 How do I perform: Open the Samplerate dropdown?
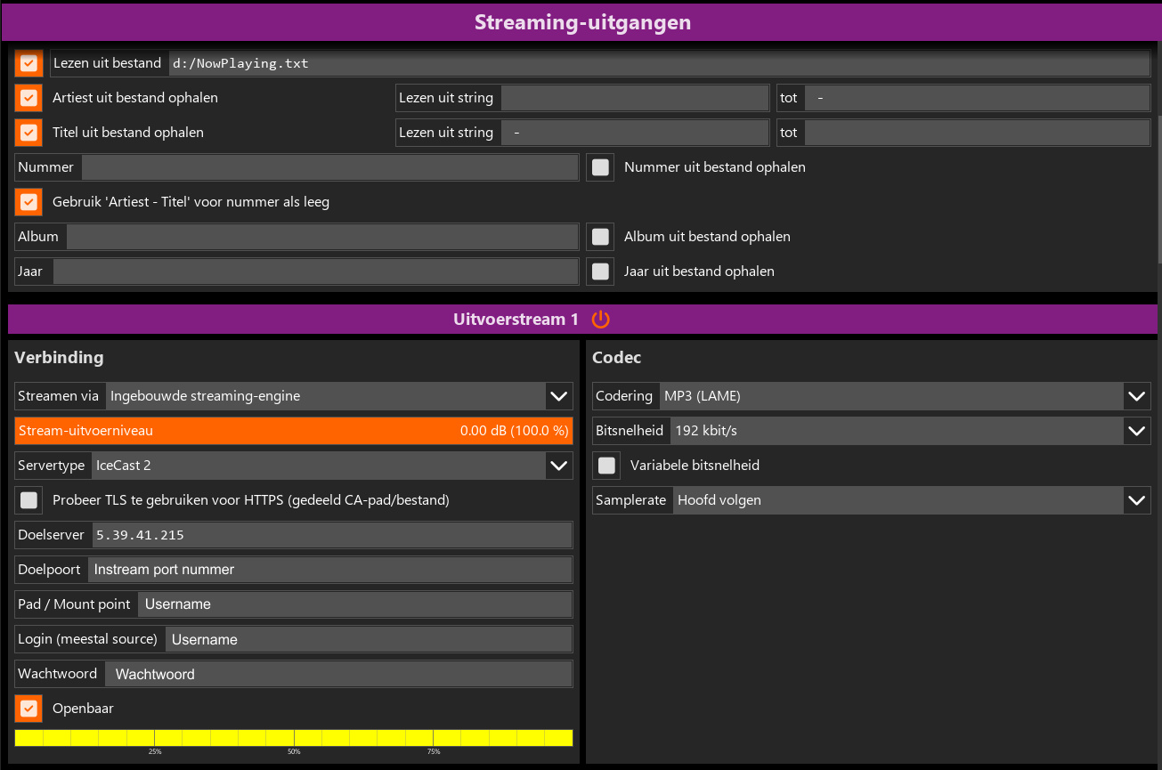point(1136,500)
